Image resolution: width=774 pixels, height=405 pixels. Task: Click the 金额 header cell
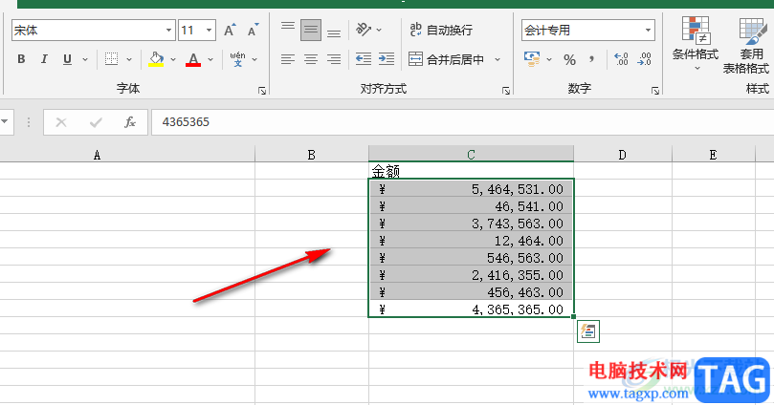coord(471,171)
